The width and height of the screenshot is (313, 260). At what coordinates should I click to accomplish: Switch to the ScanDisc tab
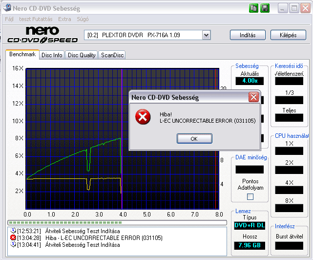point(112,55)
